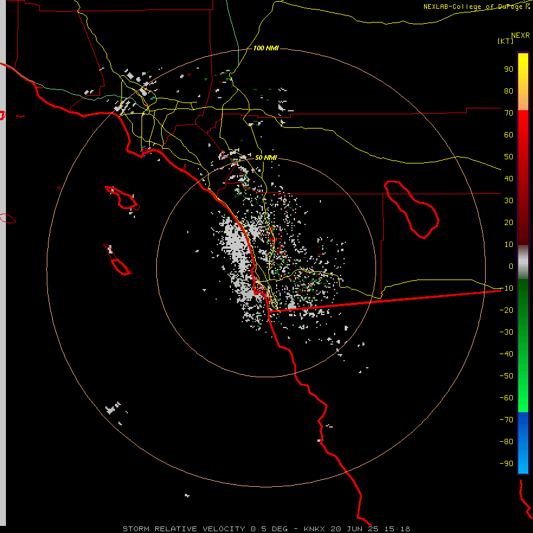The image size is (533, 533).
Task: Click the 70 value on velocity scale
Action: [x=509, y=113]
